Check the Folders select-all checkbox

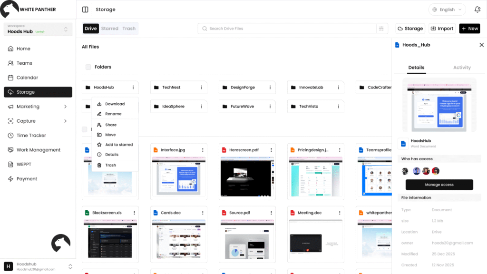pos(88,67)
